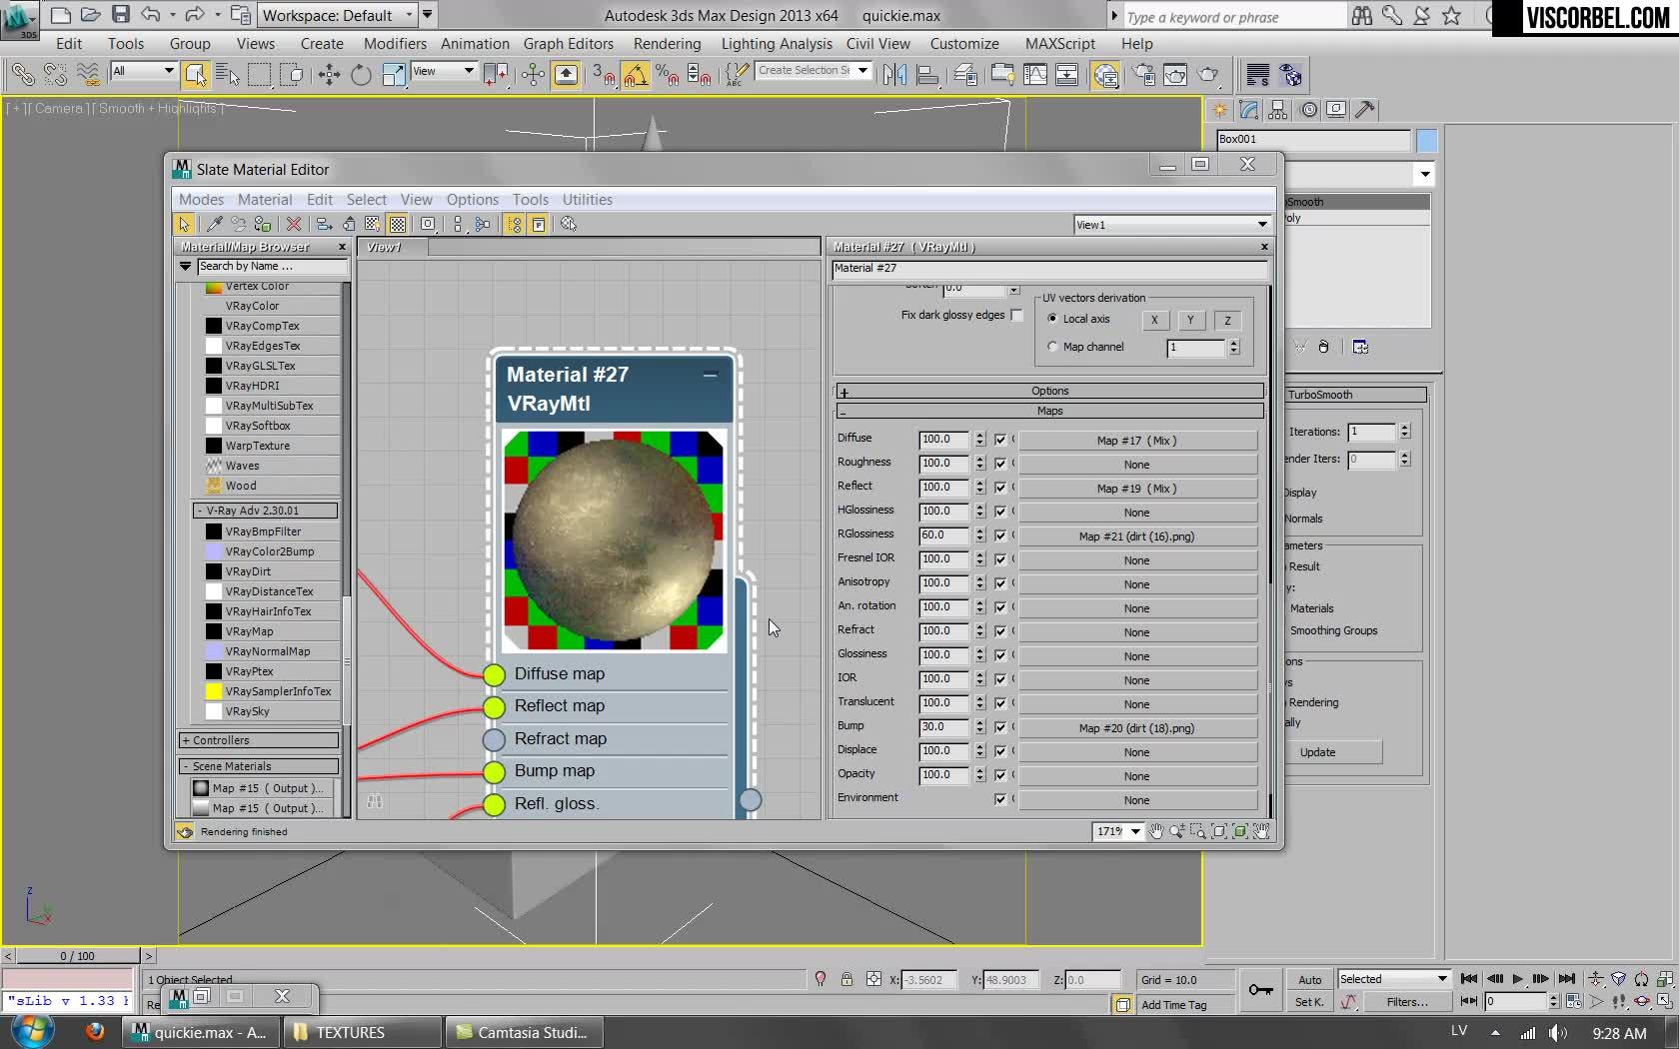
Task: Click the Update button in TurboSmooth
Action: (1318, 752)
